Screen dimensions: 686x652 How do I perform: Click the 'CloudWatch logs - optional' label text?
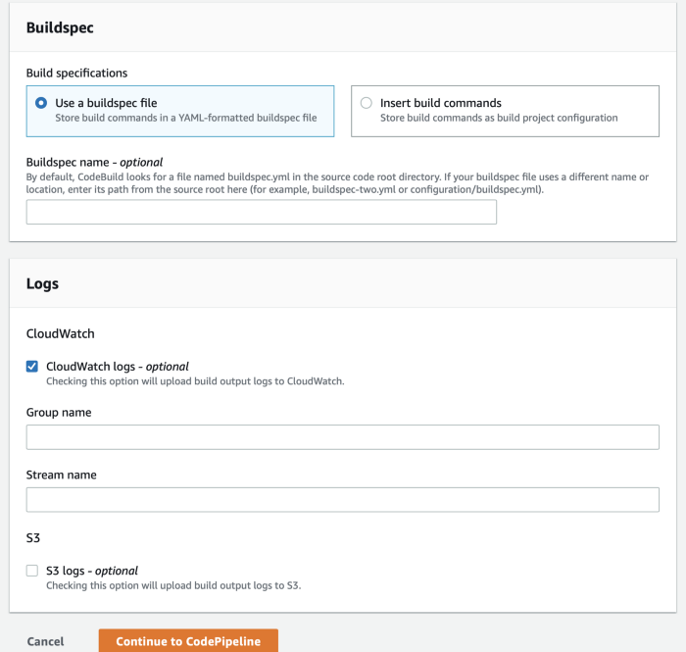coord(118,367)
